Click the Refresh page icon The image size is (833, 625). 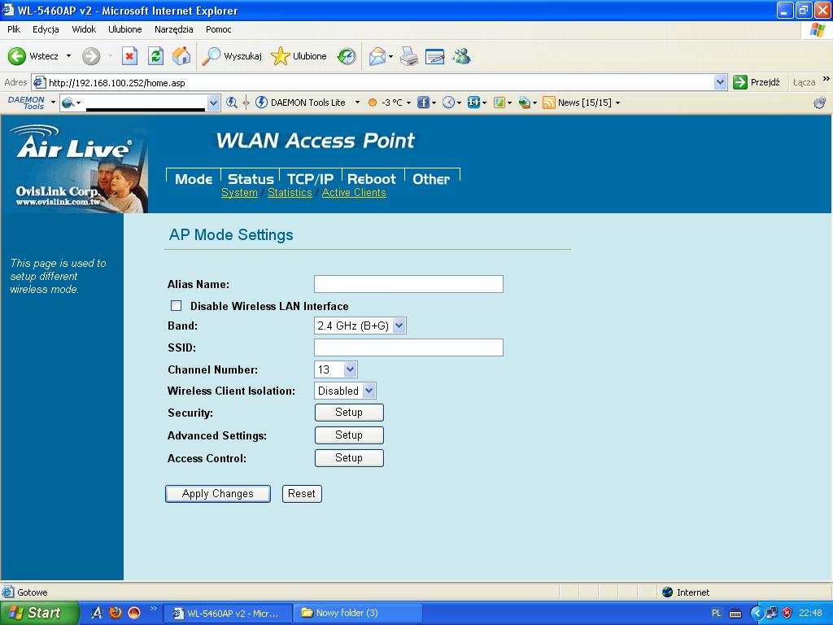tap(155, 56)
